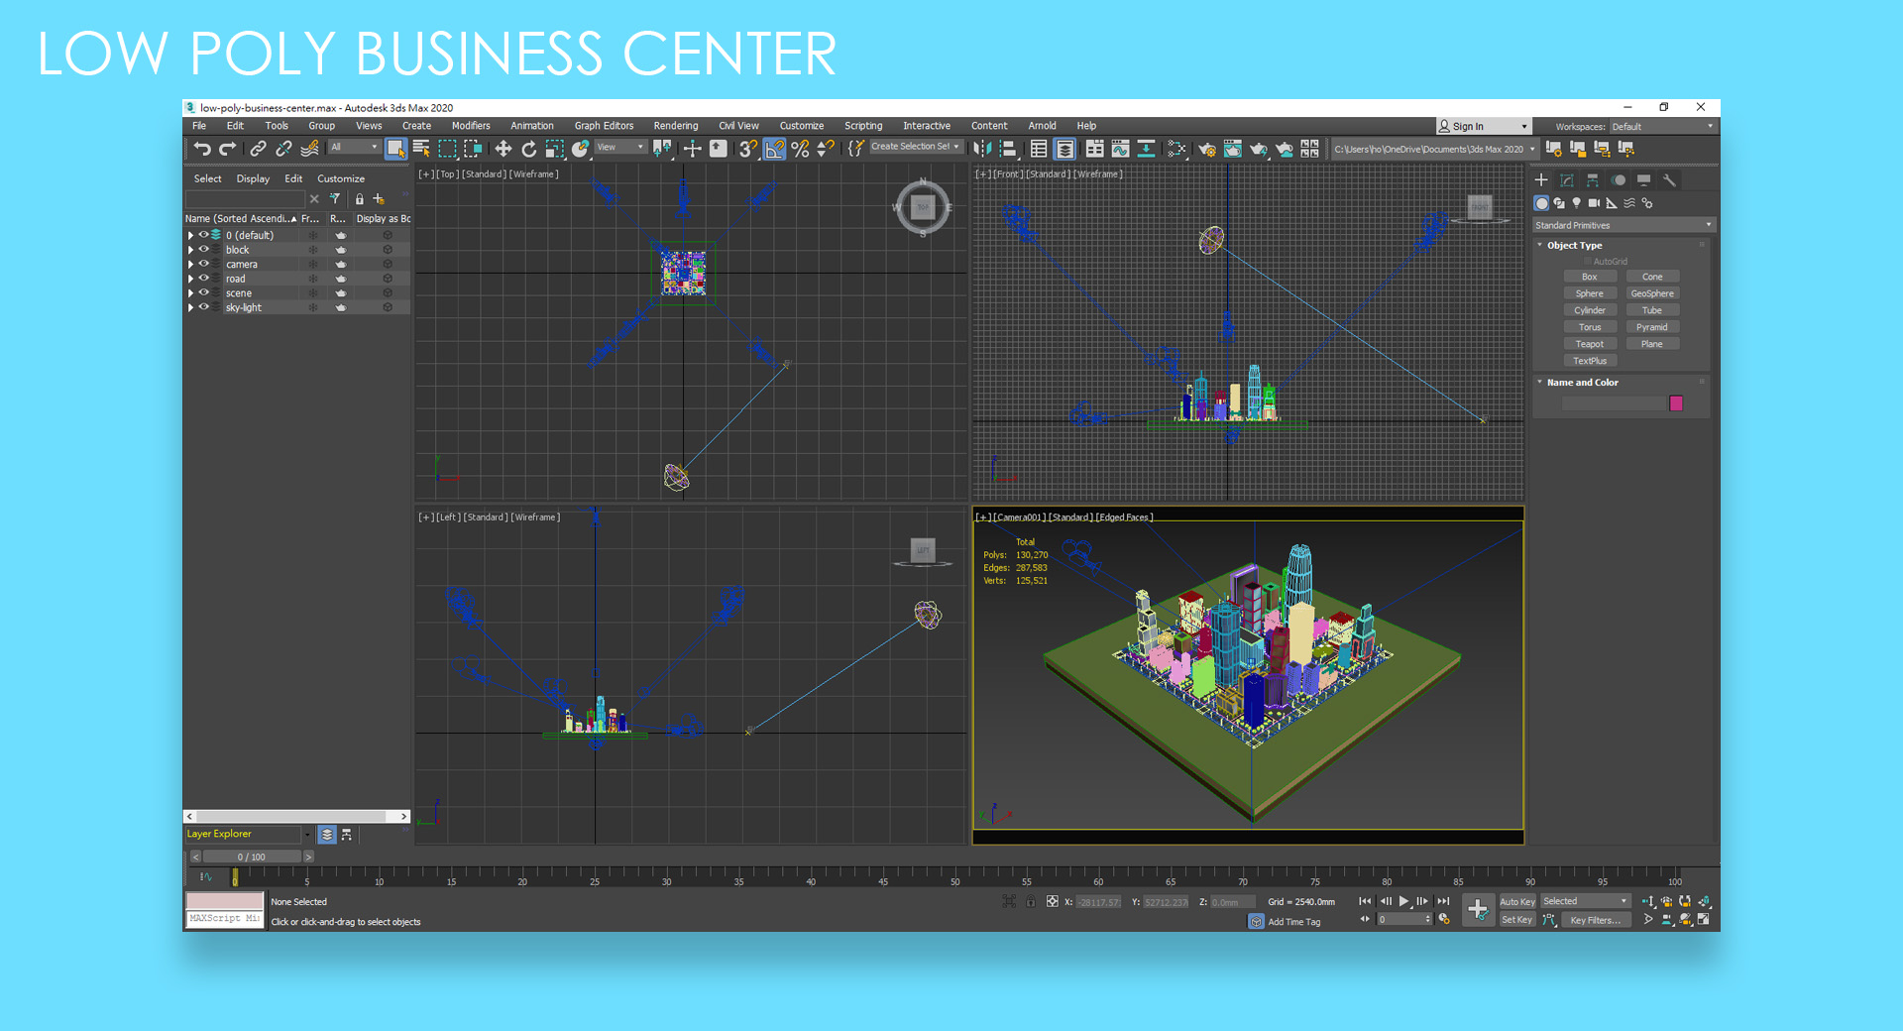This screenshot has width=1903, height=1031.
Task: Open the Arnold menu
Action: click(x=1042, y=126)
